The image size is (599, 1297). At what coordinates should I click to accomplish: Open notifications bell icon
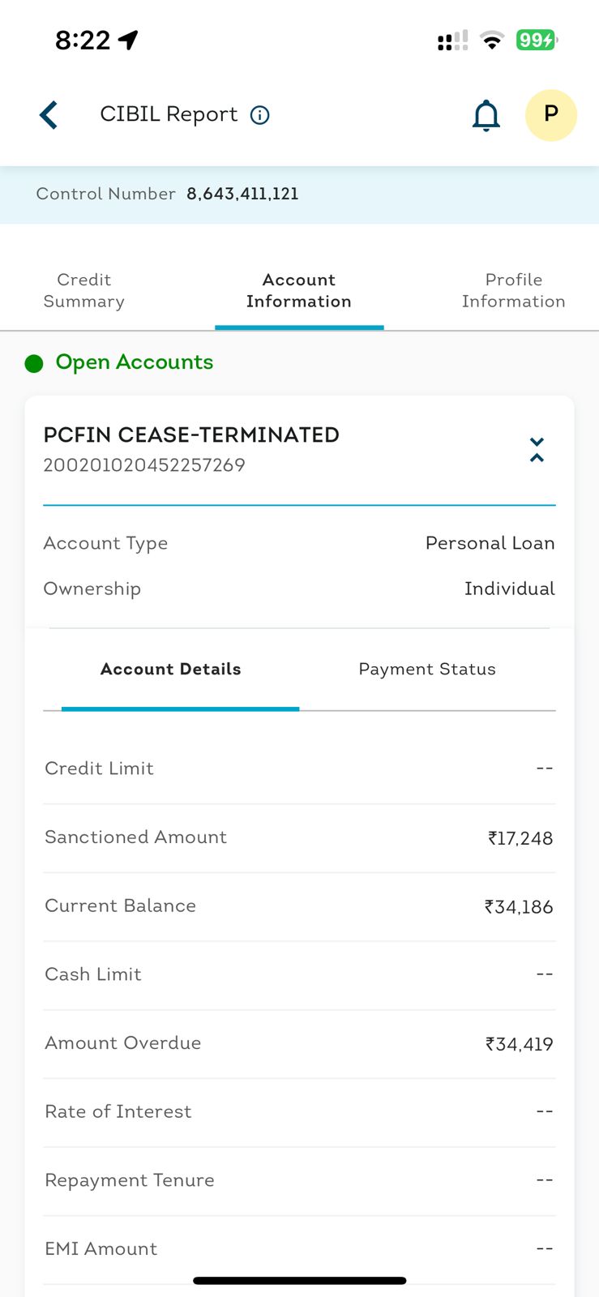pyautogui.click(x=486, y=116)
